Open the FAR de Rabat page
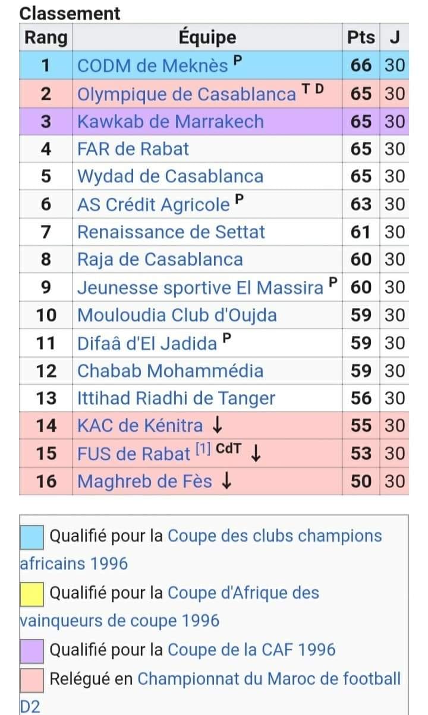Image resolution: width=428 pixels, height=715 pixels. coord(133,149)
